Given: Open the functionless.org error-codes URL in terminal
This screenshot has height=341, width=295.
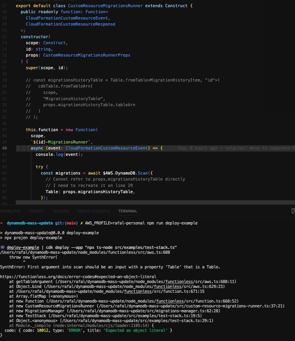Looking at the screenshot, I should click(x=78, y=277).
